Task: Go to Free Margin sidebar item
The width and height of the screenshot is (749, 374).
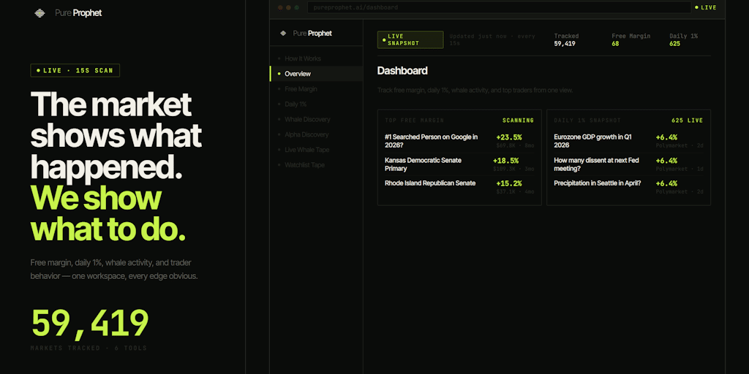Action: [301, 89]
